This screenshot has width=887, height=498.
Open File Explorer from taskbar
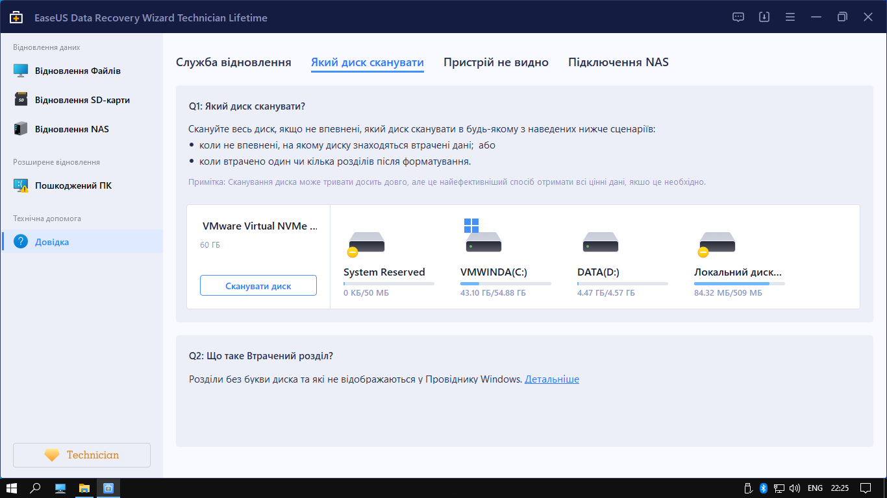(84, 488)
